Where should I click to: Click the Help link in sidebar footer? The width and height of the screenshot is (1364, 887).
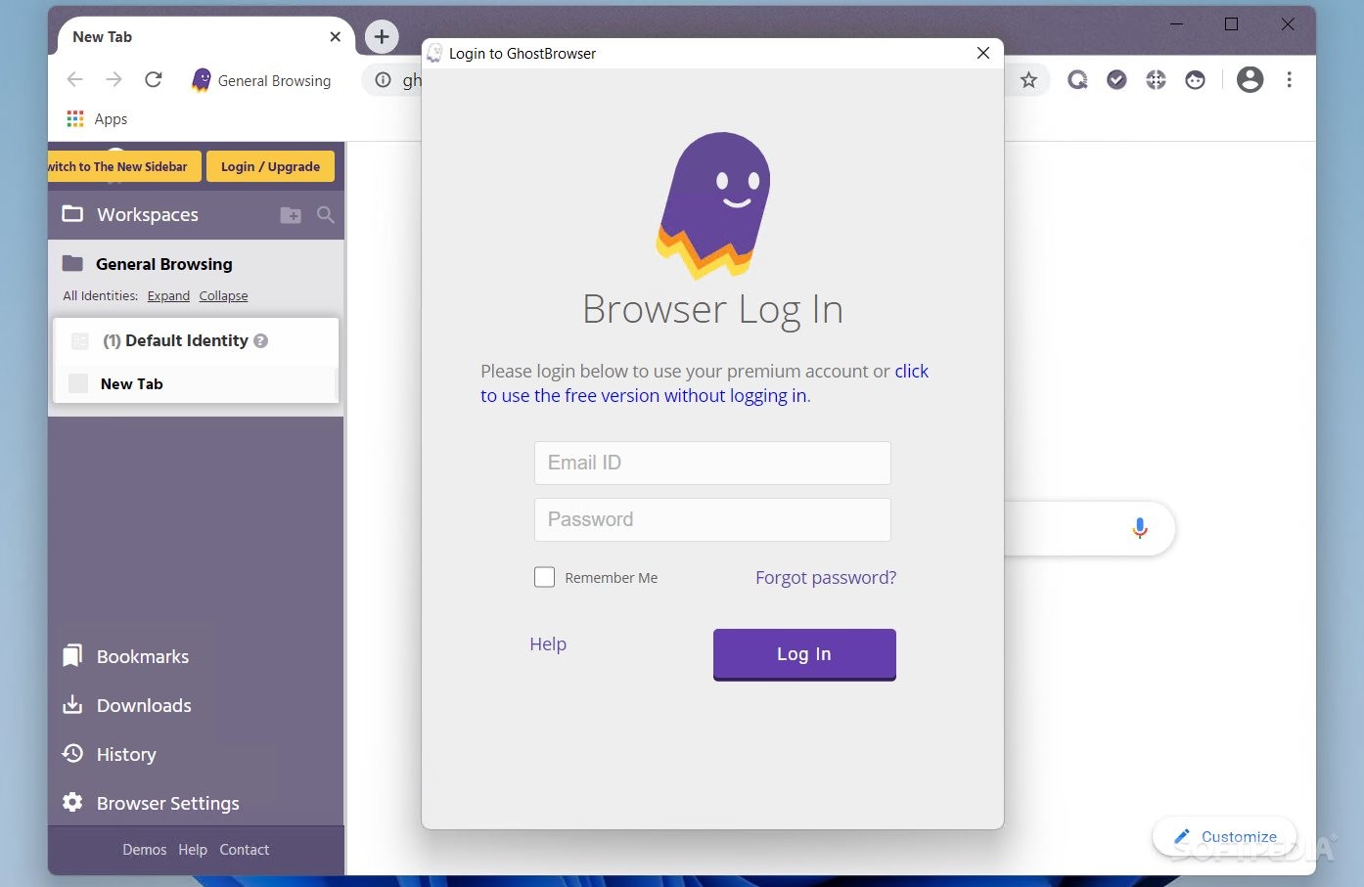point(193,850)
